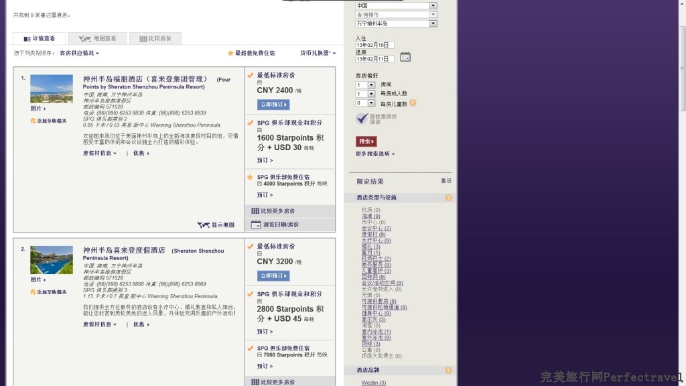Click 优惠 link for Four Points hotel
This screenshot has width=686, height=386.
tap(141, 153)
